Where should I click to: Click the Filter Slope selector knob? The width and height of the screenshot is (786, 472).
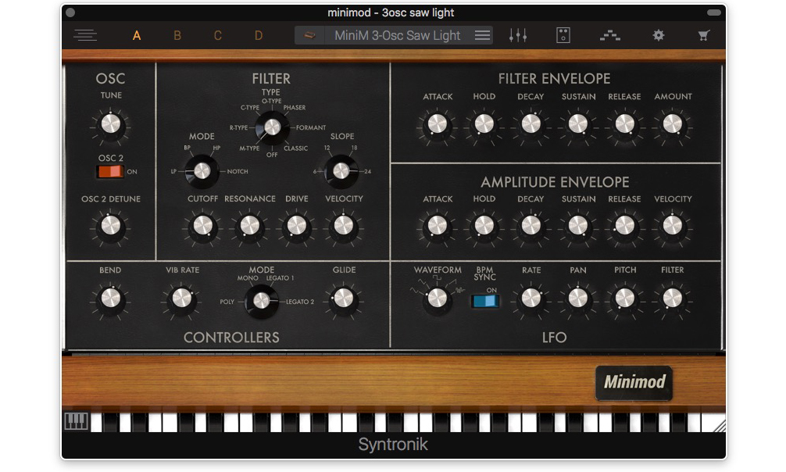pos(341,171)
